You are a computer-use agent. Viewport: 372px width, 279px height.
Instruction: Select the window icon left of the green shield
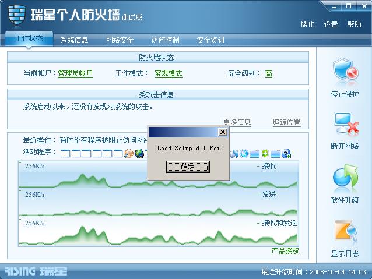255,154
